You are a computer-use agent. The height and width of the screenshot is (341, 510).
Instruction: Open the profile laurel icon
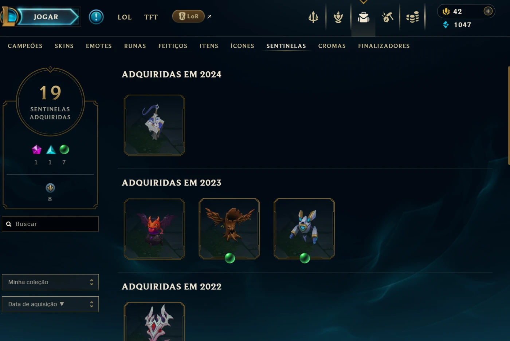[338, 17]
